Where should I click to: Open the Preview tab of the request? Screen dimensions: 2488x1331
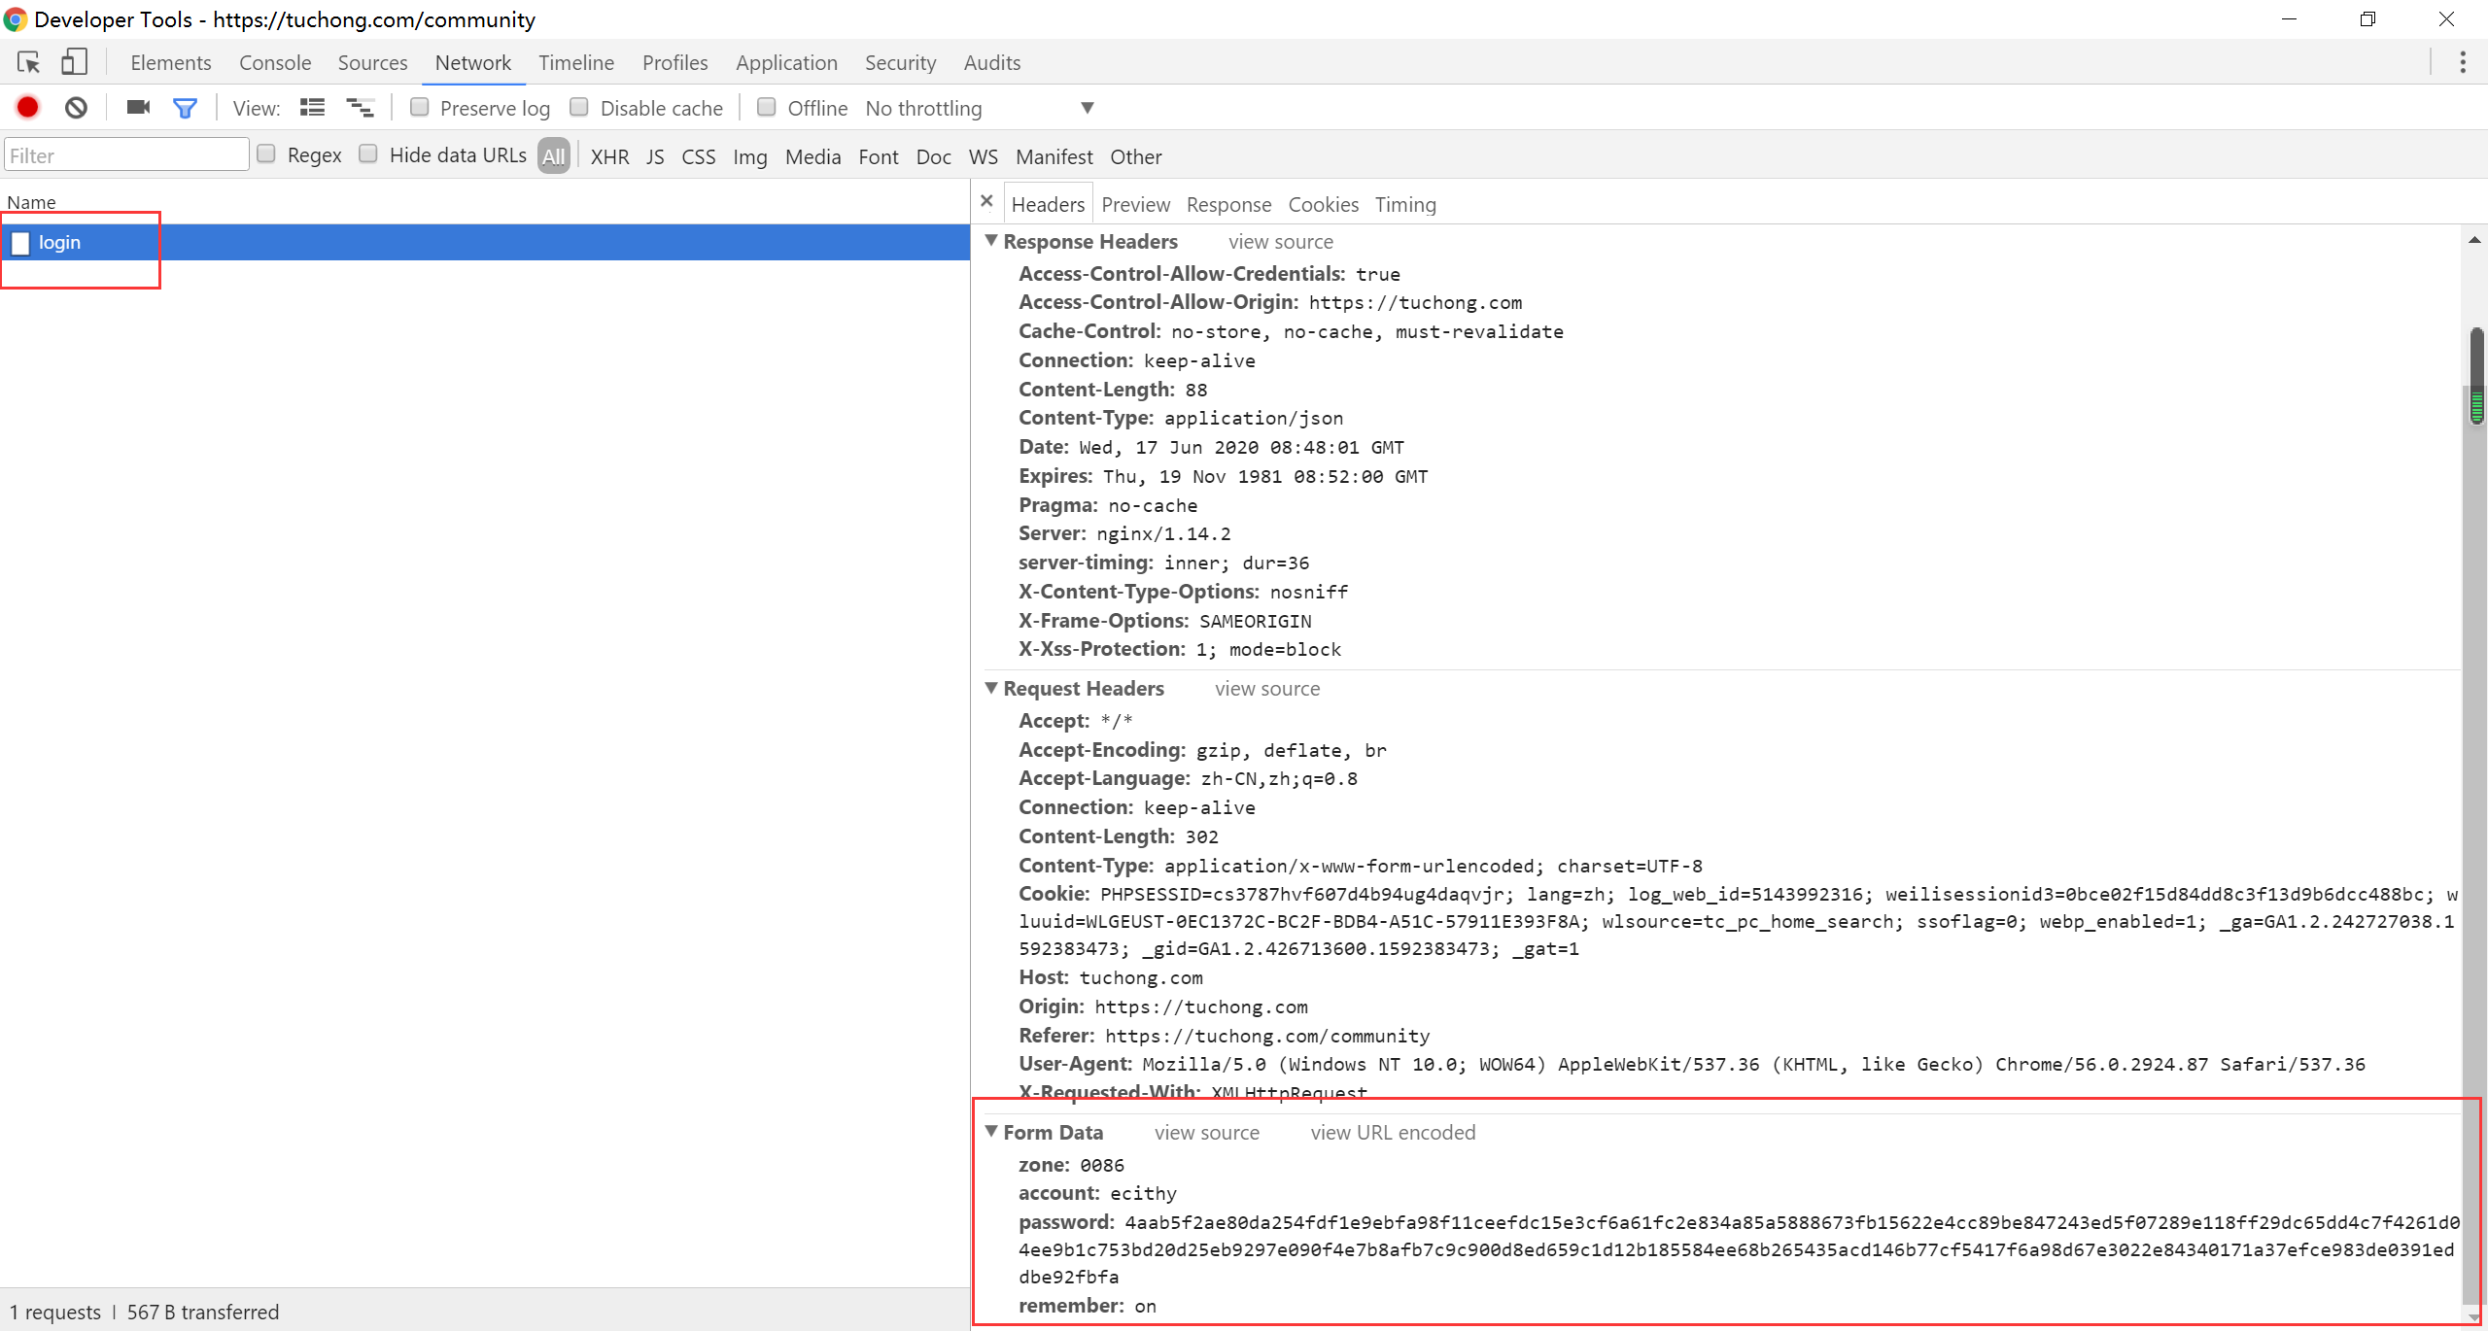(x=1135, y=205)
